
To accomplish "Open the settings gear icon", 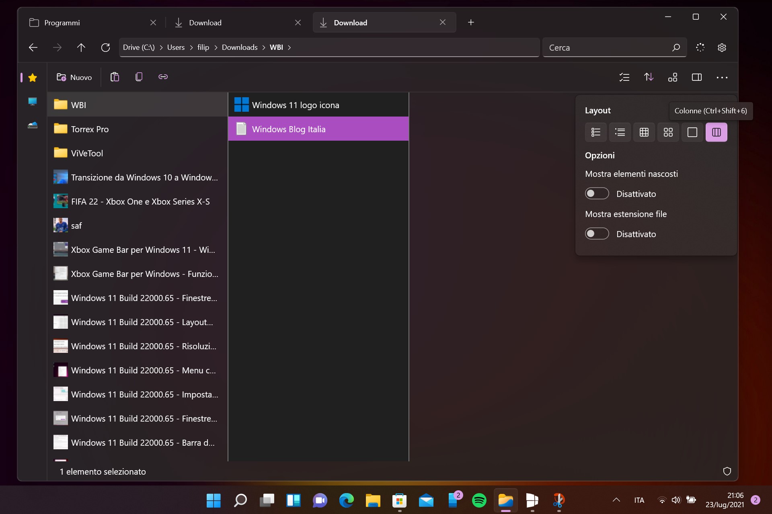I will 722,47.
